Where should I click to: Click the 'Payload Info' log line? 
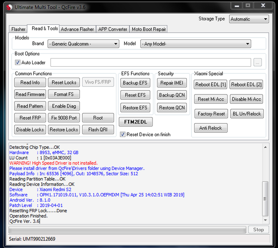[x=73, y=174]
